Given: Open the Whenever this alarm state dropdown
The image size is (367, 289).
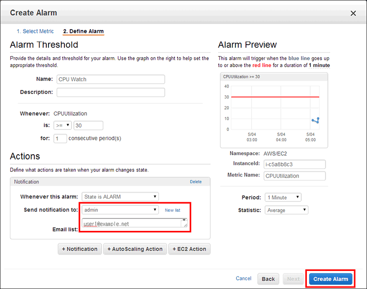Looking at the screenshot, I should (120, 197).
